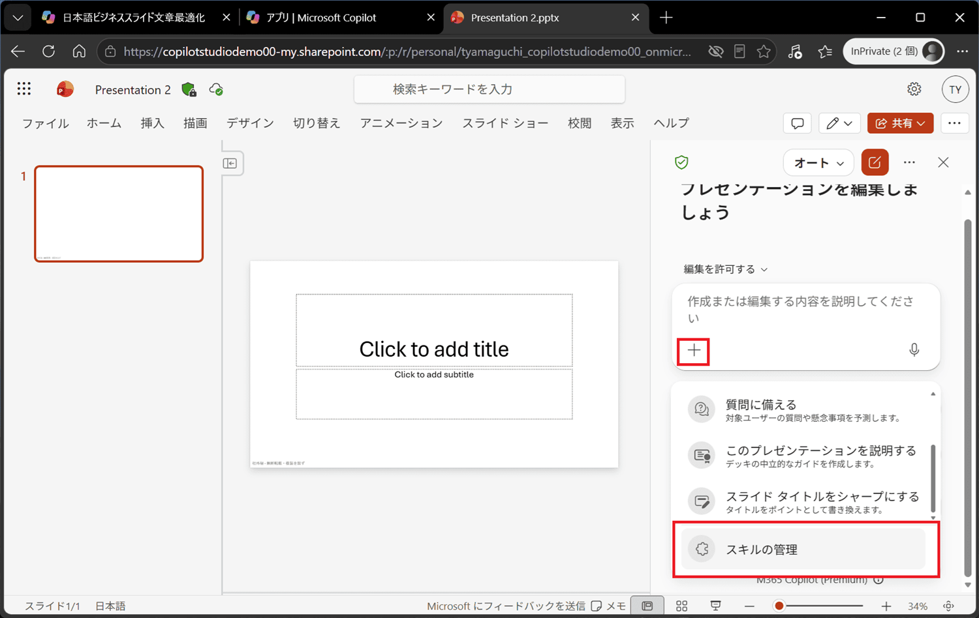Open the 共有 share dropdown
The width and height of the screenshot is (979, 618).
click(900, 123)
